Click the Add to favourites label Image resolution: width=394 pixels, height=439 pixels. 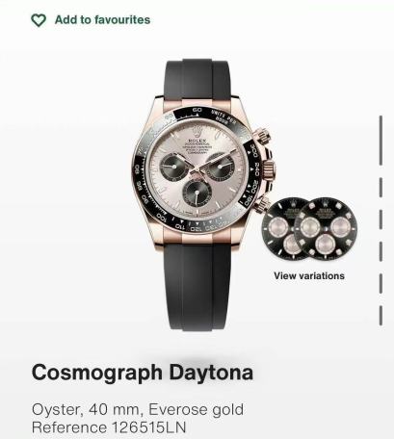[102, 20]
